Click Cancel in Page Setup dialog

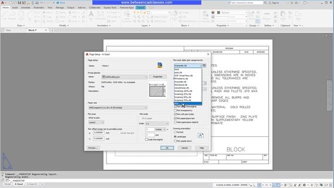[x=184, y=148]
